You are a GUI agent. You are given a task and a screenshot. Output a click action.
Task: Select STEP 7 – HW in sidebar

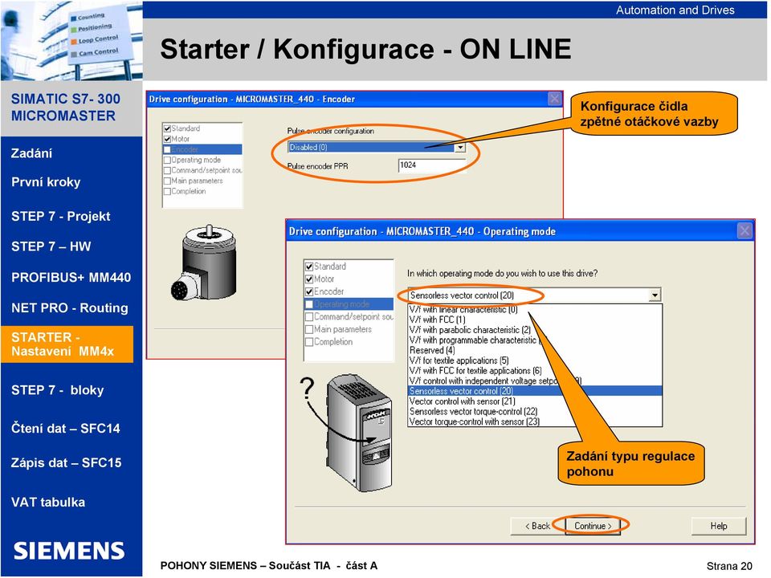pos(51,246)
